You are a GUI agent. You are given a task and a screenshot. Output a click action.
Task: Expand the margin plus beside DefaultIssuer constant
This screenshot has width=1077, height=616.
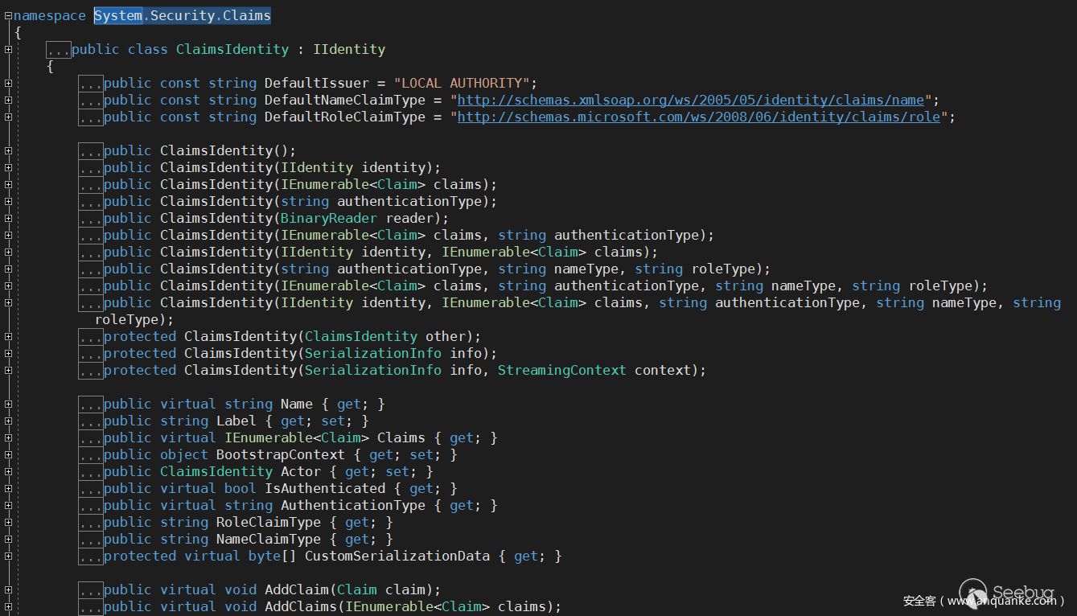pos(7,83)
